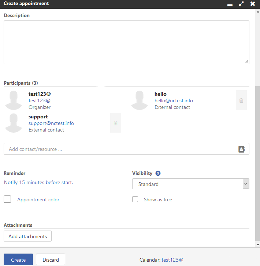Click the Discard button
The height and width of the screenshot is (266, 260).
[51, 259]
